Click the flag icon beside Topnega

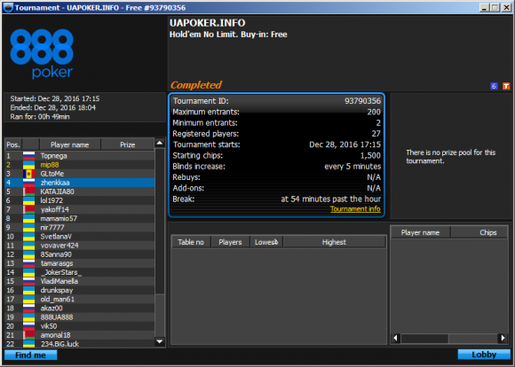28,156
